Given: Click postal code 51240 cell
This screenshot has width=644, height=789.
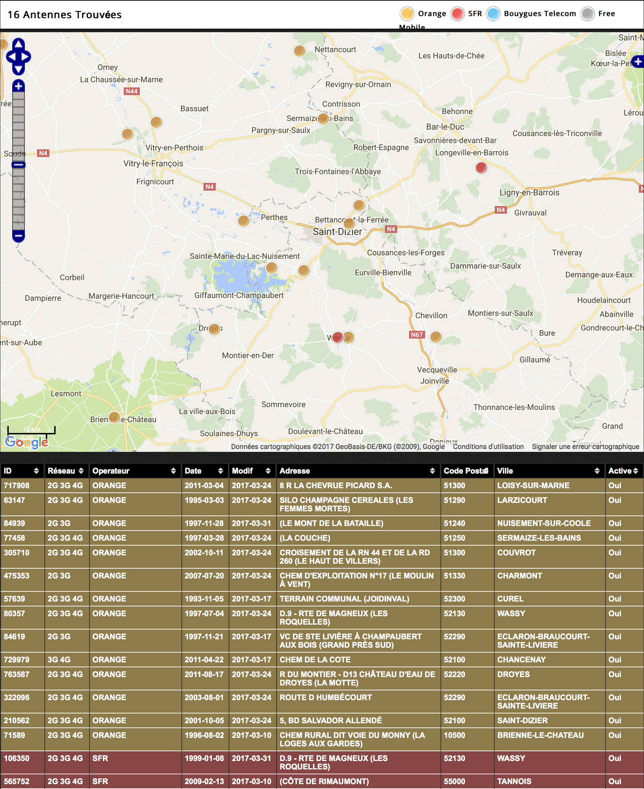Looking at the screenshot, I should [x=467, y=523].
